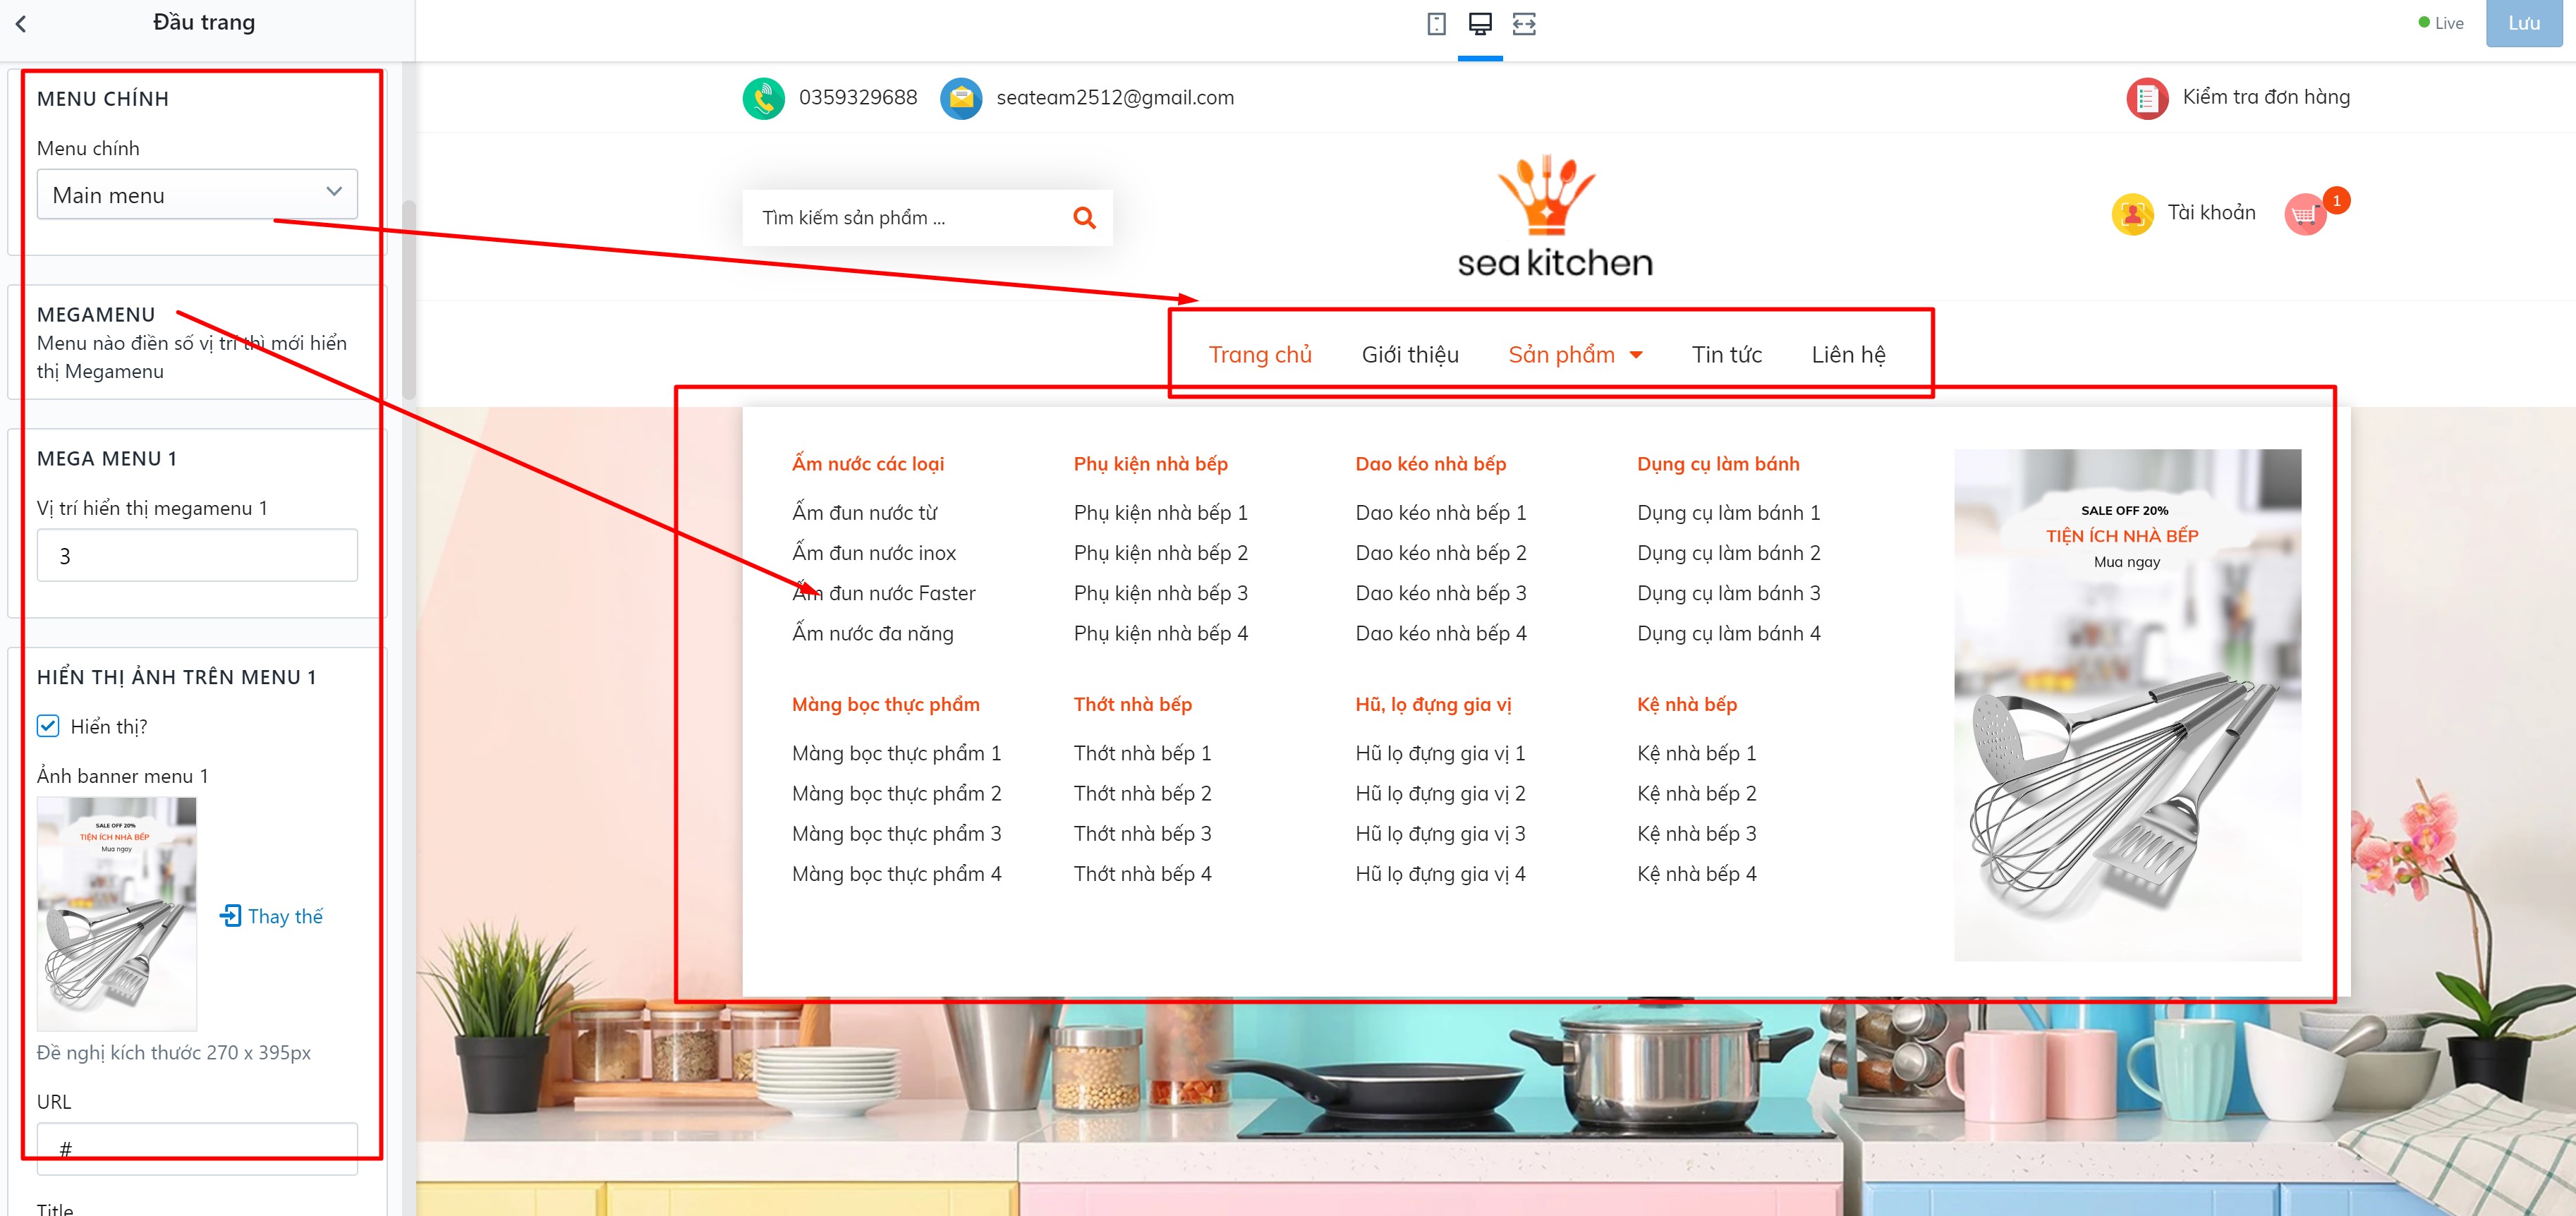The height and width of the screenshot is (1216, 2576).
Task: Click the phone number 0359329688
Action: (858, 97)
